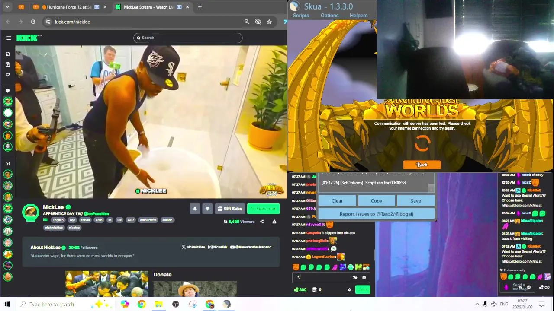
Task: Open the Skua Options menu
Action: coord(329,16)
